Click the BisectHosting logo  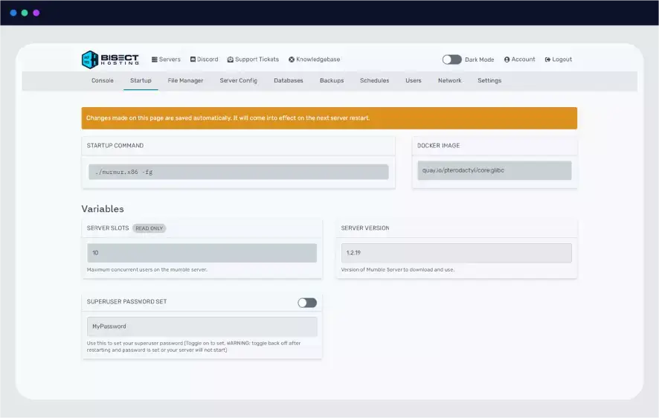(x=110, y=60)
